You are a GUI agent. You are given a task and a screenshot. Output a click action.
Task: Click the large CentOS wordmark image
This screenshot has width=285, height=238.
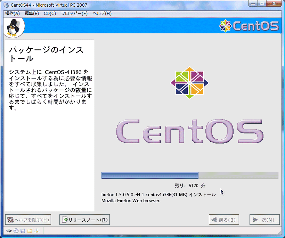[x=190, y=131]
